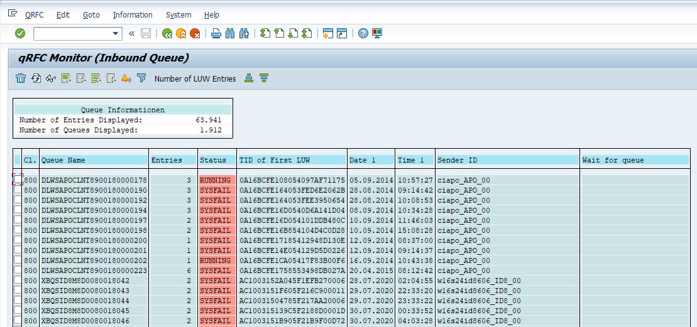
Task: Select checkbox for queue DLWSAPOCLNT8900180000178
Action: 18,180
